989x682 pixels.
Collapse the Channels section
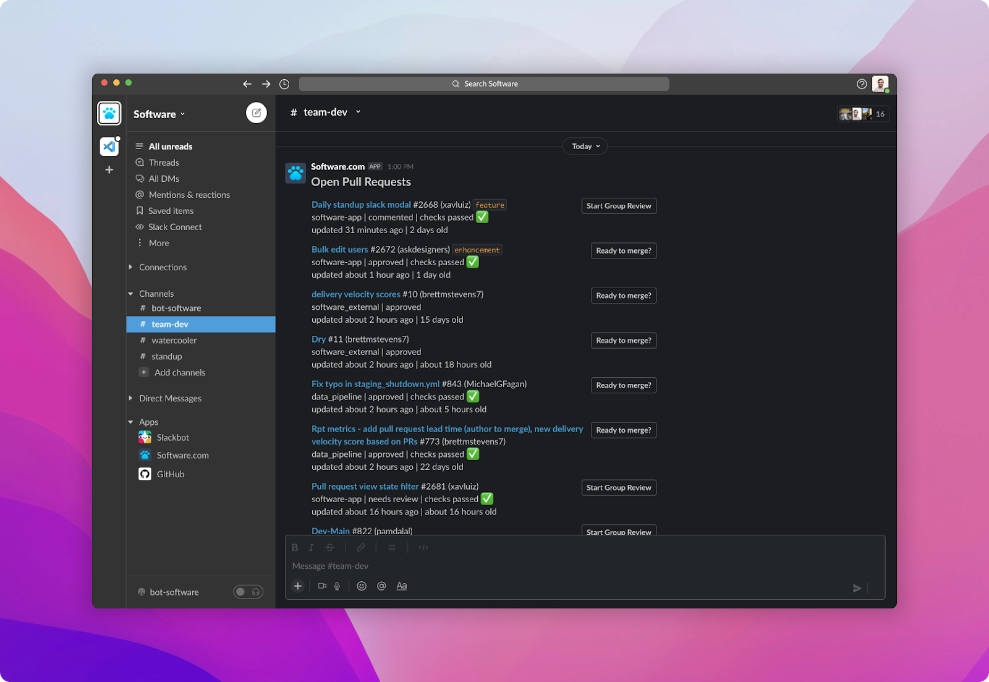(130, 294)
